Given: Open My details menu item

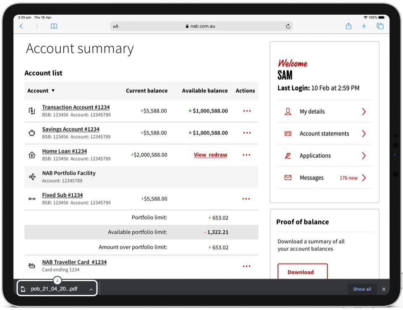Looking at the screenshot, I should [x=324, y=111].
